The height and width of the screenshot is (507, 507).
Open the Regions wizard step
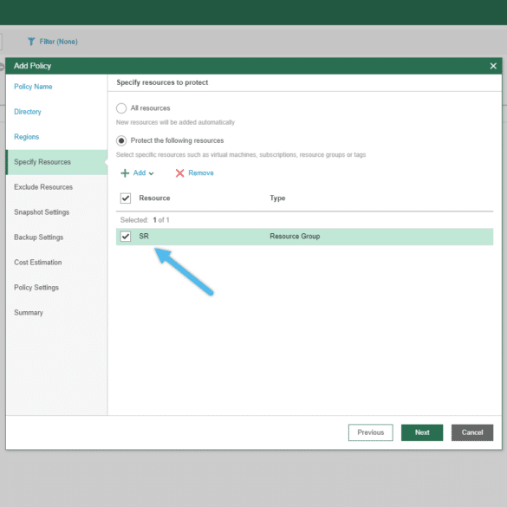27,137
